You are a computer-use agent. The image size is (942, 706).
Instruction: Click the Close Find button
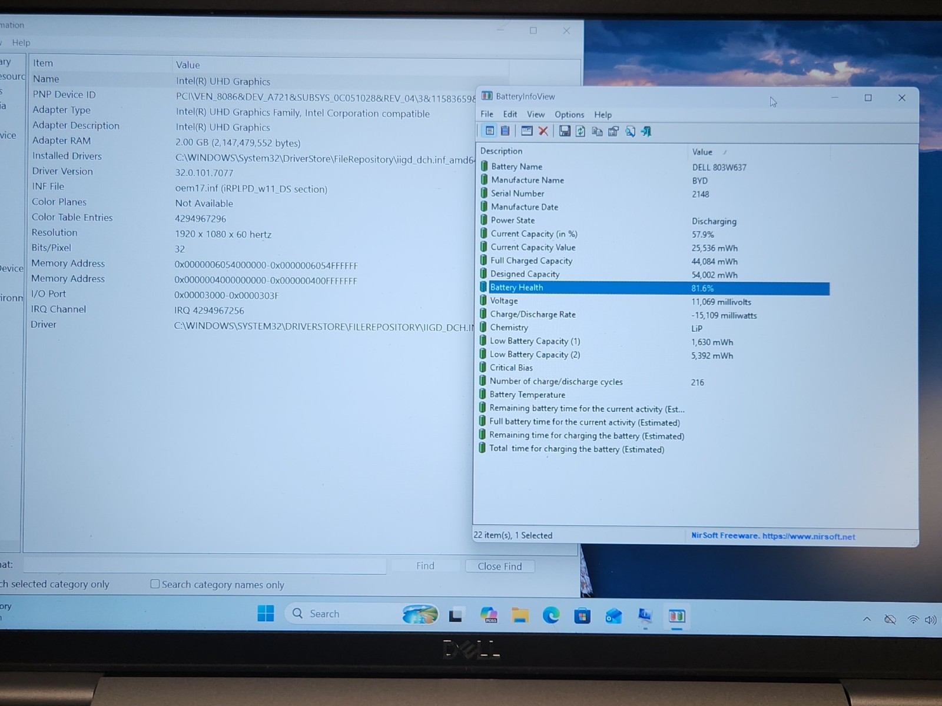500,566
